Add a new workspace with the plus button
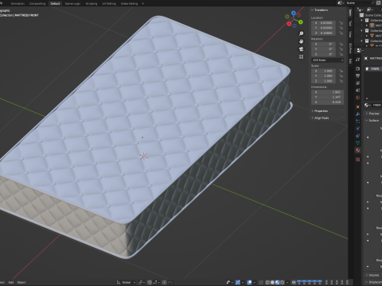382x286 pixels. (142, 4)
